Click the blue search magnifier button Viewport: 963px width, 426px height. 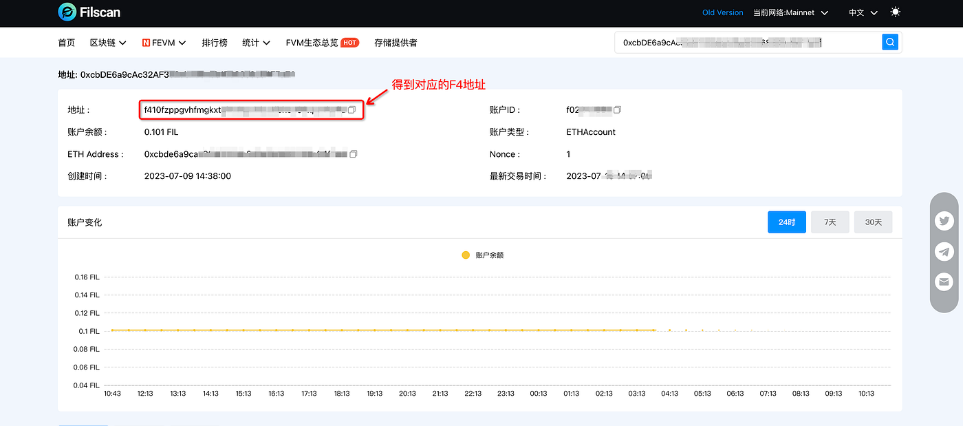click(890, 43)
